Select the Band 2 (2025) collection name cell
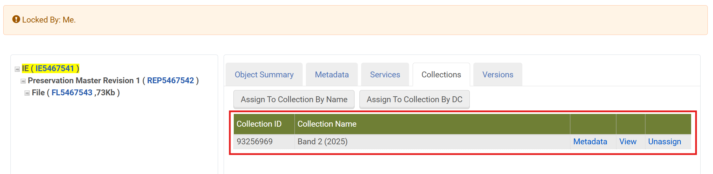Viewport: 713px width, 174px height. pyautogui.click(x=322, y=142)
